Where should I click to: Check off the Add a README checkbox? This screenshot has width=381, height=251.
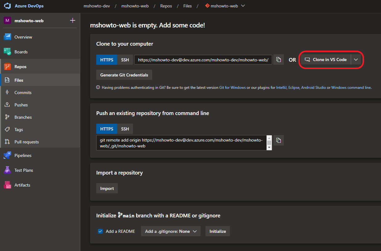click(x=100, y=231)
